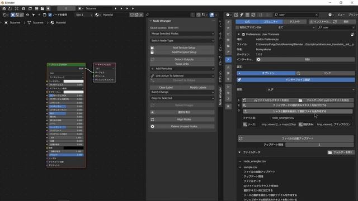Open the node overlay toggle icon
Image resolution: width=358 pixels, height=201 pixels.
[x=211, y=15]
